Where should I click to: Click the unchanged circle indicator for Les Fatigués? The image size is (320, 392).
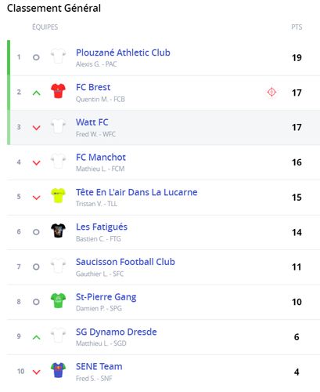coord(36,232)
